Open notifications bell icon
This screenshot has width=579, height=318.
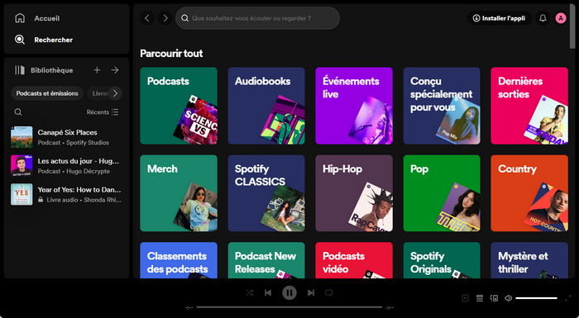543,18
